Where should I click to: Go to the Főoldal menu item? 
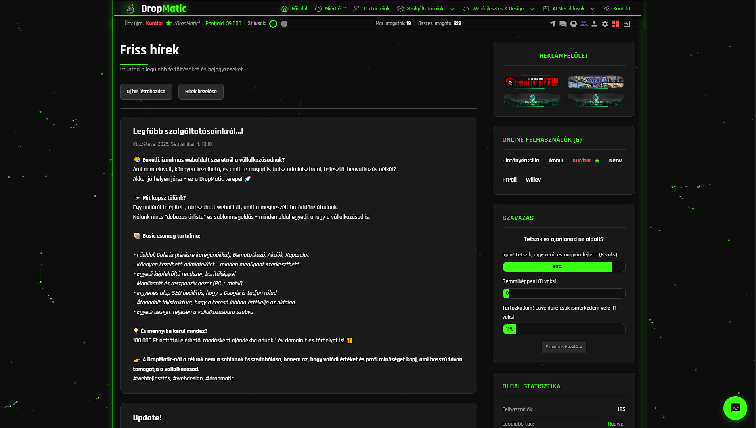point(294,9)
